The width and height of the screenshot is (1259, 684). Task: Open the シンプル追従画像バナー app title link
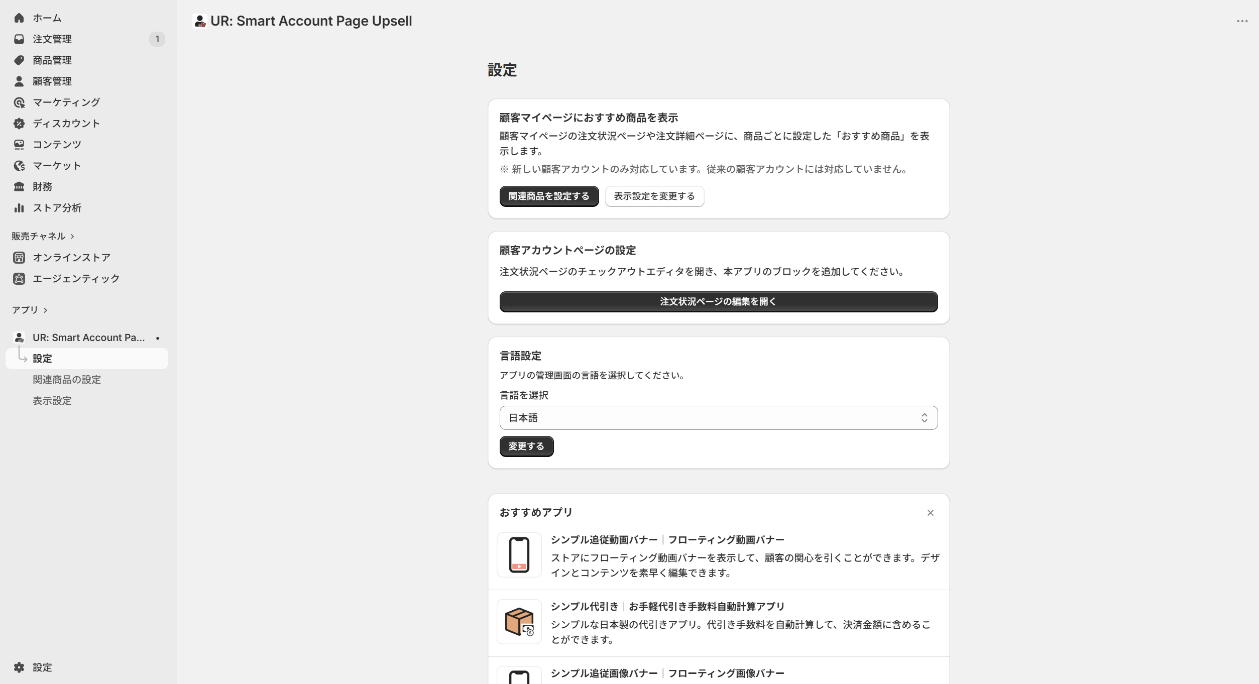667,673
